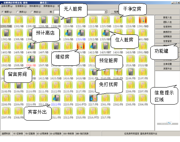Click the 换房改价 button

click(167, 32)
